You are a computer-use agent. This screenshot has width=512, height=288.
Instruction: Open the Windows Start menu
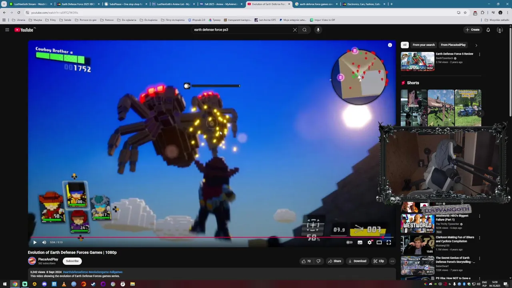tap(5, 284)
